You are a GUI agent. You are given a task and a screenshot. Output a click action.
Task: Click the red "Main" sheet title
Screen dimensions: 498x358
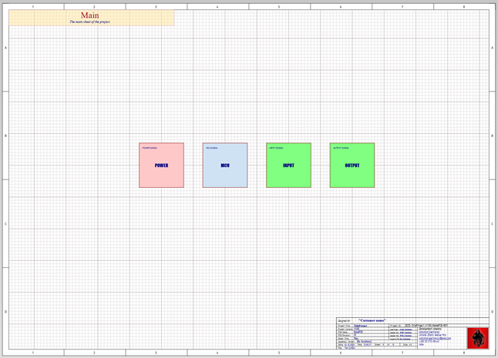click(x=90, y=15)
